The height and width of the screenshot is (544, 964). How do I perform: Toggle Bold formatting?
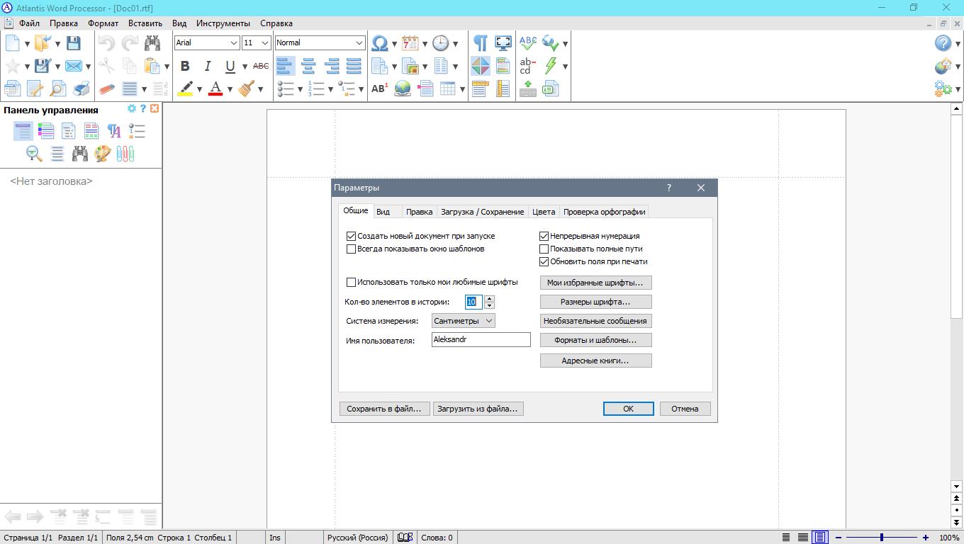coord(185,66)
